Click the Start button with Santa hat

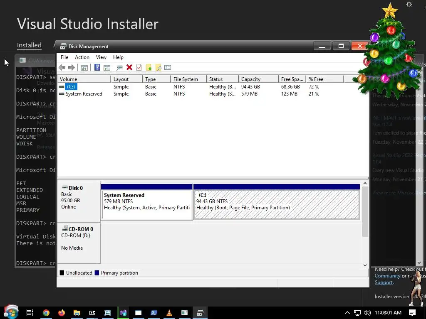click(x=11, y=312)
